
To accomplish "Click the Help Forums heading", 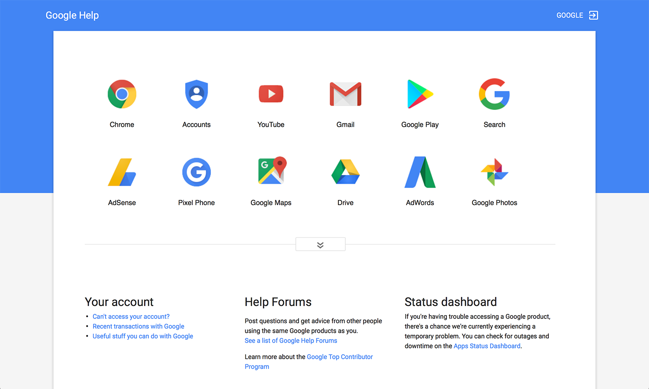I will 278,302.
